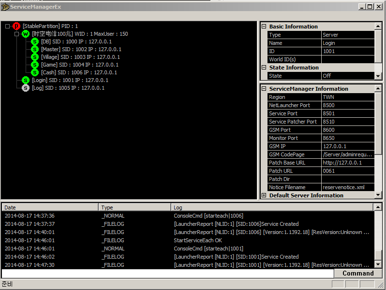
Task: Select log row ConsoleCmd [starteach|1001]
Action: (x=188, y=249)
